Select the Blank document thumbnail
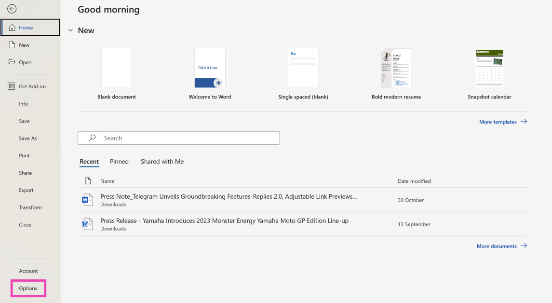 [117, 68]
